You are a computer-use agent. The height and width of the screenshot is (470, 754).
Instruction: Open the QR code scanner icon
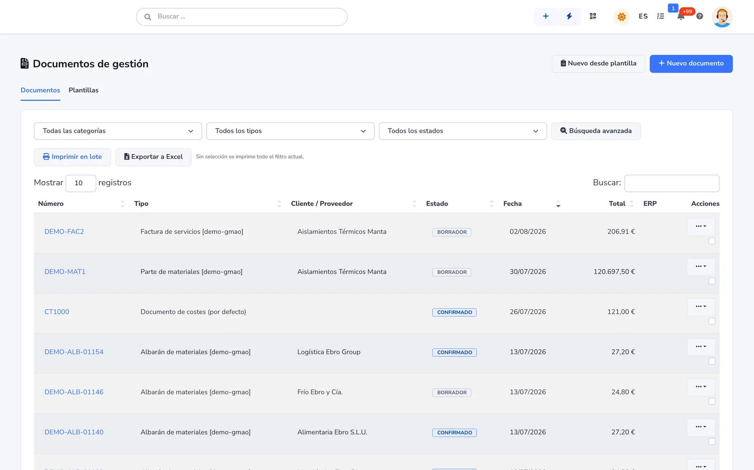click(593, 16)
